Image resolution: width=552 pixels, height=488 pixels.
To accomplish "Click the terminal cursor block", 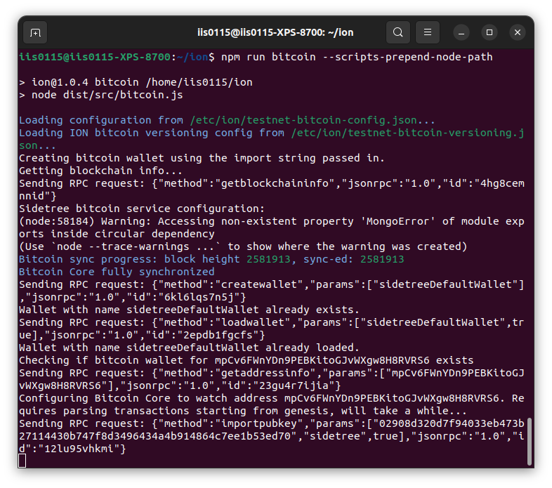I will [x=22, y=461].
